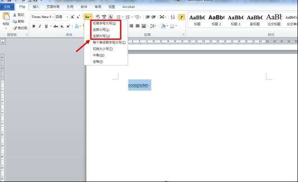Apply the 标题 2 heading style
Viewport: 298px width, 182px height.
(x=216, y=20)
